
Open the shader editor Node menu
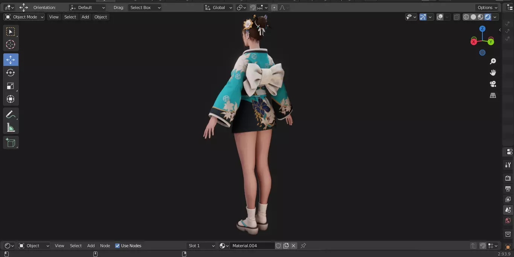[105, 246]
